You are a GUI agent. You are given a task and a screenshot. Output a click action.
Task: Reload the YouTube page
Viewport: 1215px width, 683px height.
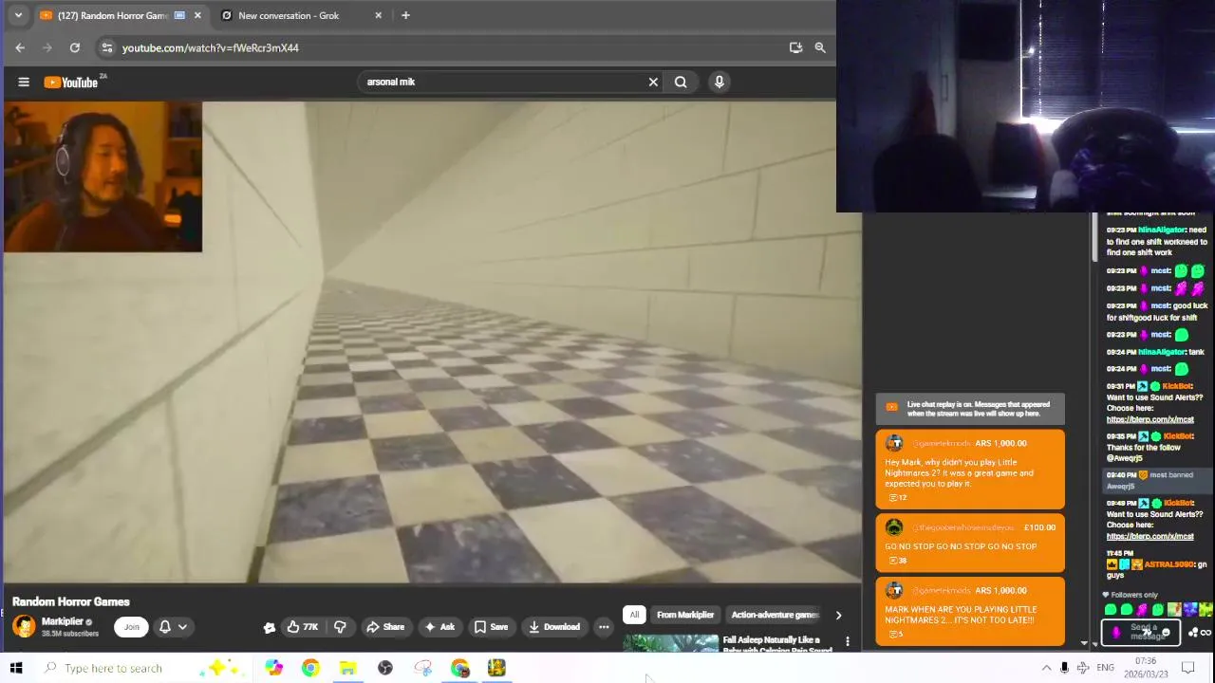[x=75, y=47]
